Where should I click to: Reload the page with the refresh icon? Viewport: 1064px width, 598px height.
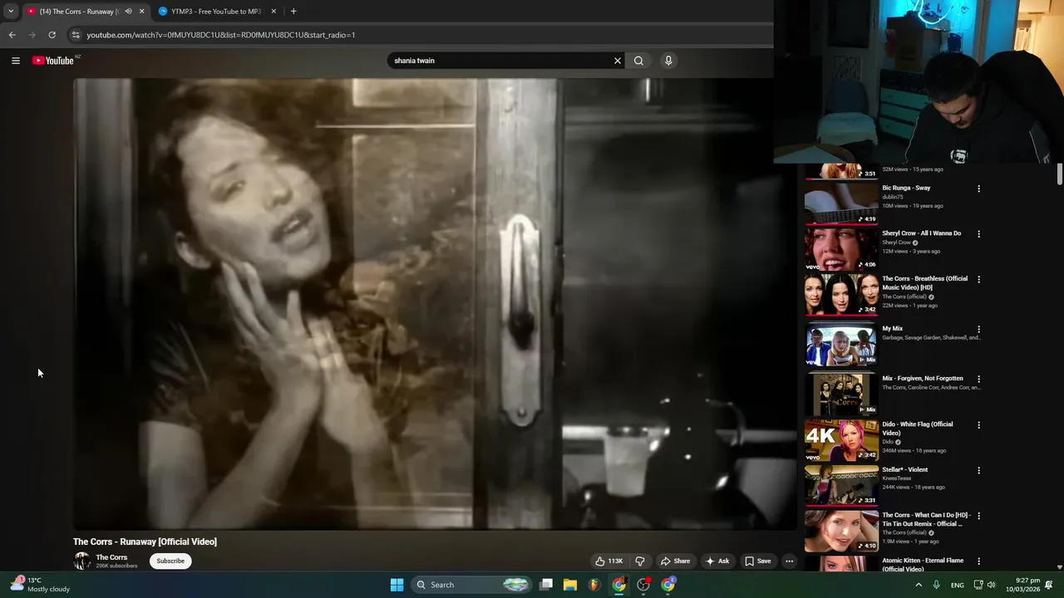pos(52,35)
